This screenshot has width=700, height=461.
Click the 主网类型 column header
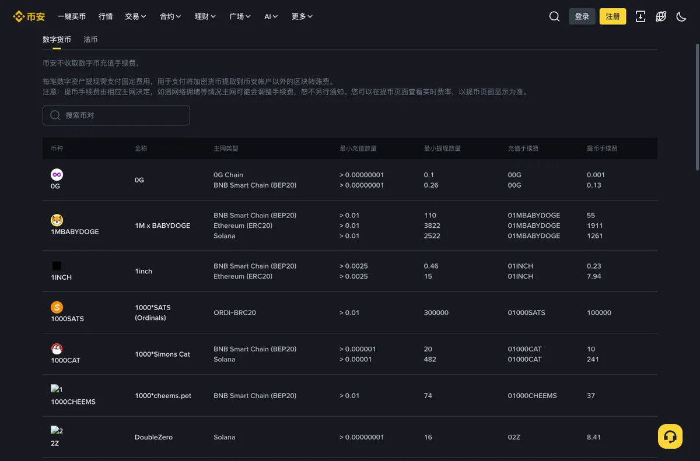point(226,149)
